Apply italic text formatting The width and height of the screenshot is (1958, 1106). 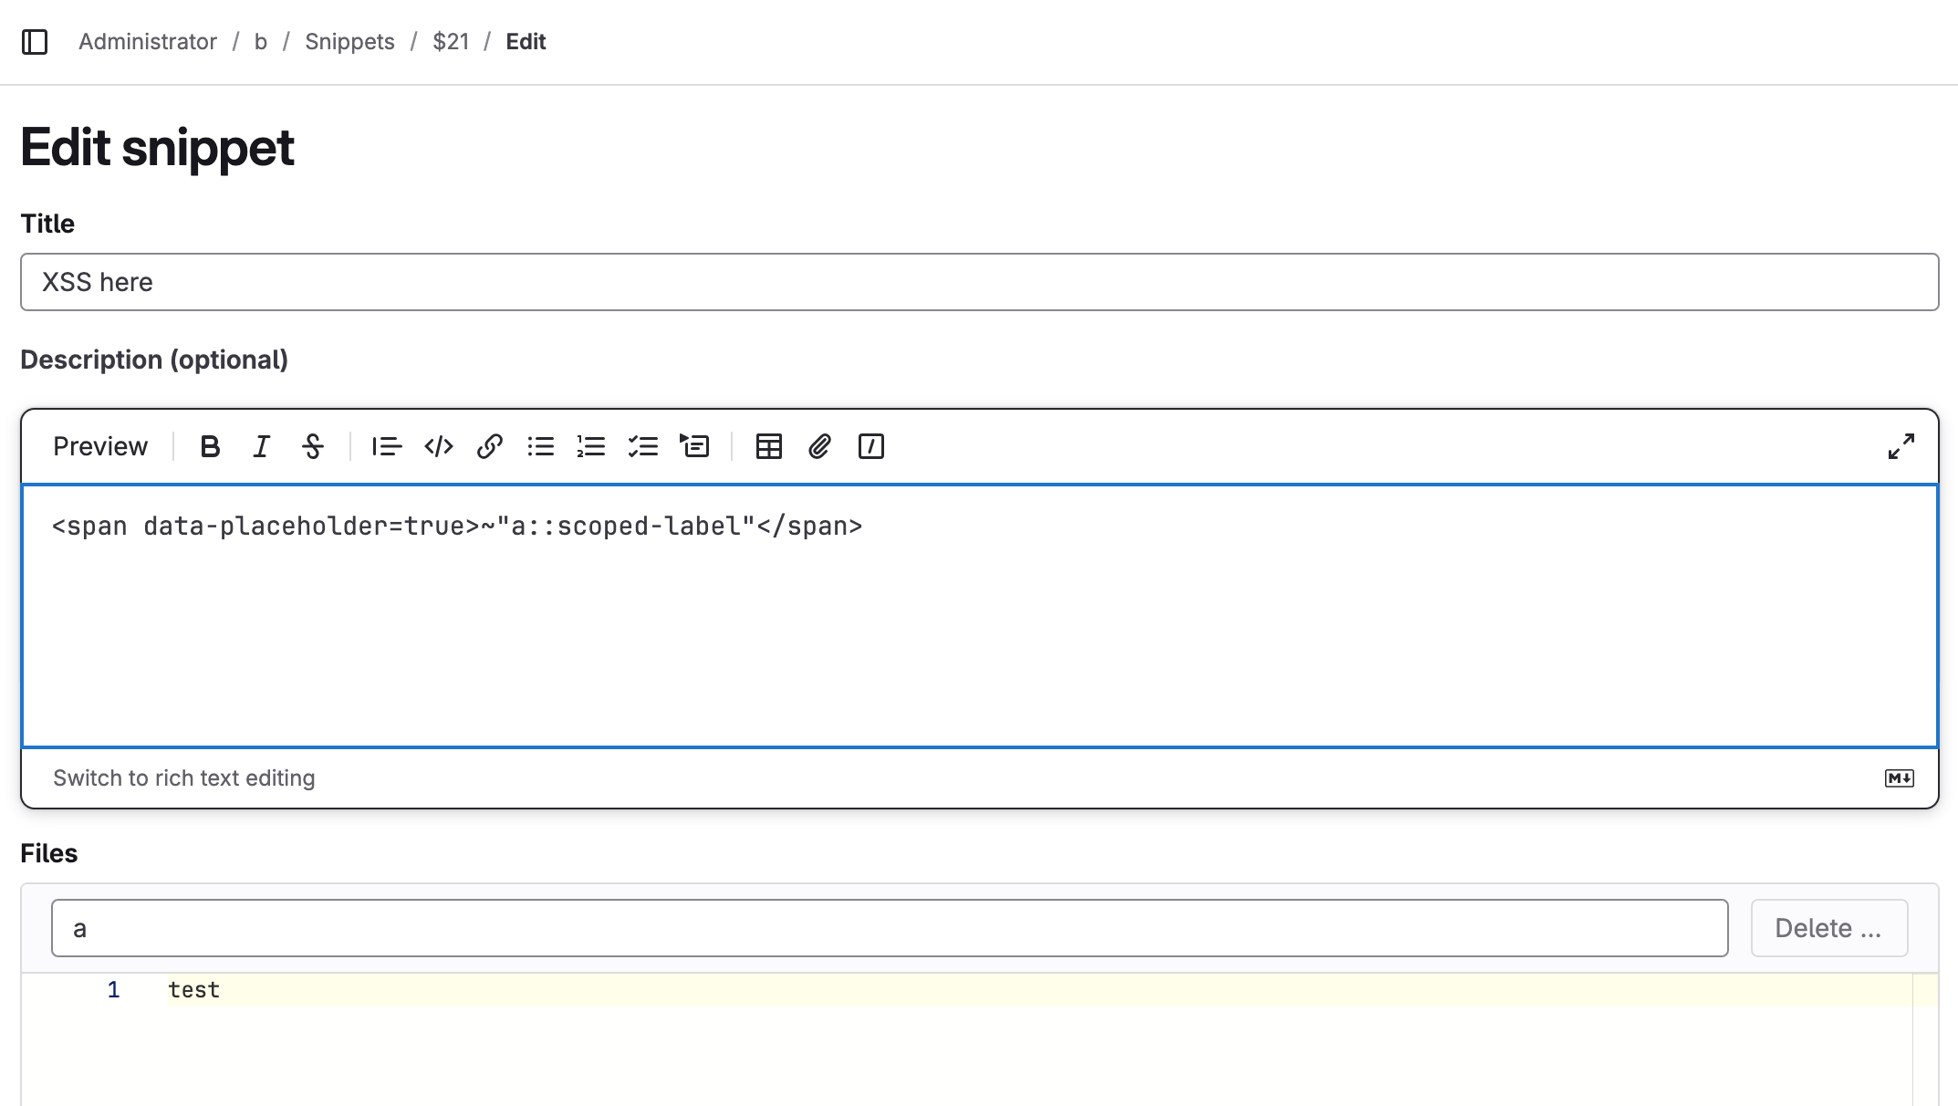(262, 446)
